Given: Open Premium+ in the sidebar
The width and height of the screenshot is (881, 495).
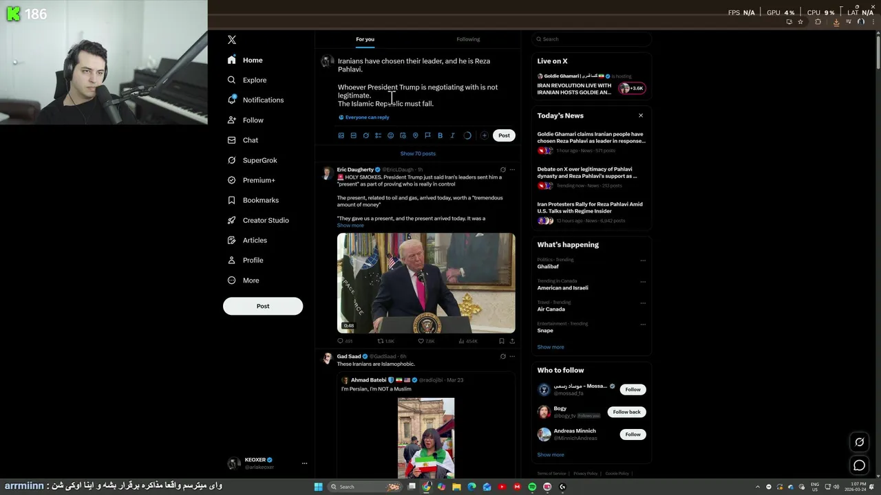Looking at the screenshot, I should [251, 180].
